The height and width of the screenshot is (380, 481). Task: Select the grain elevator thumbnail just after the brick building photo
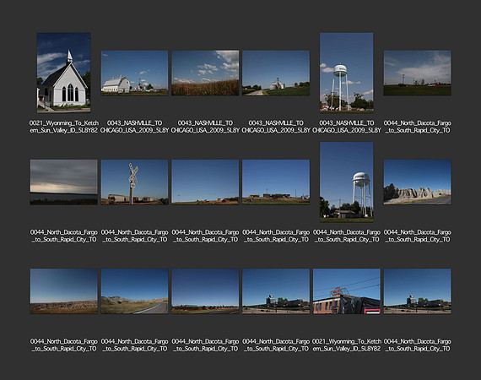pyautogui.click(x=417, y=291)
